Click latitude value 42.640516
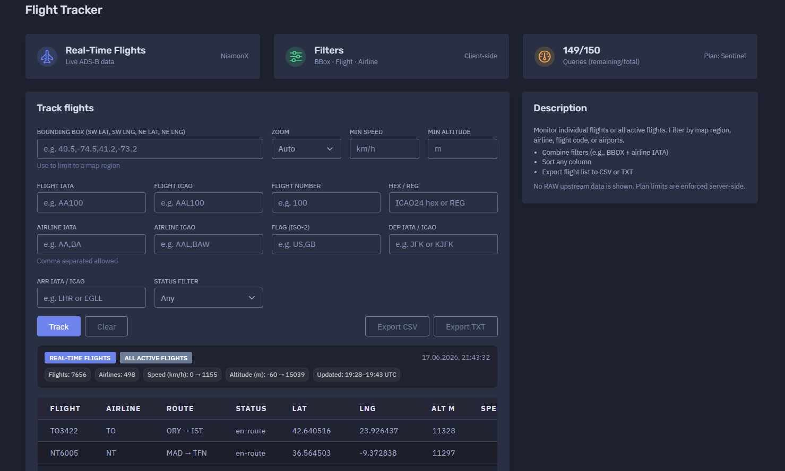The image size is (785, 471). click(x=312, y=431)
